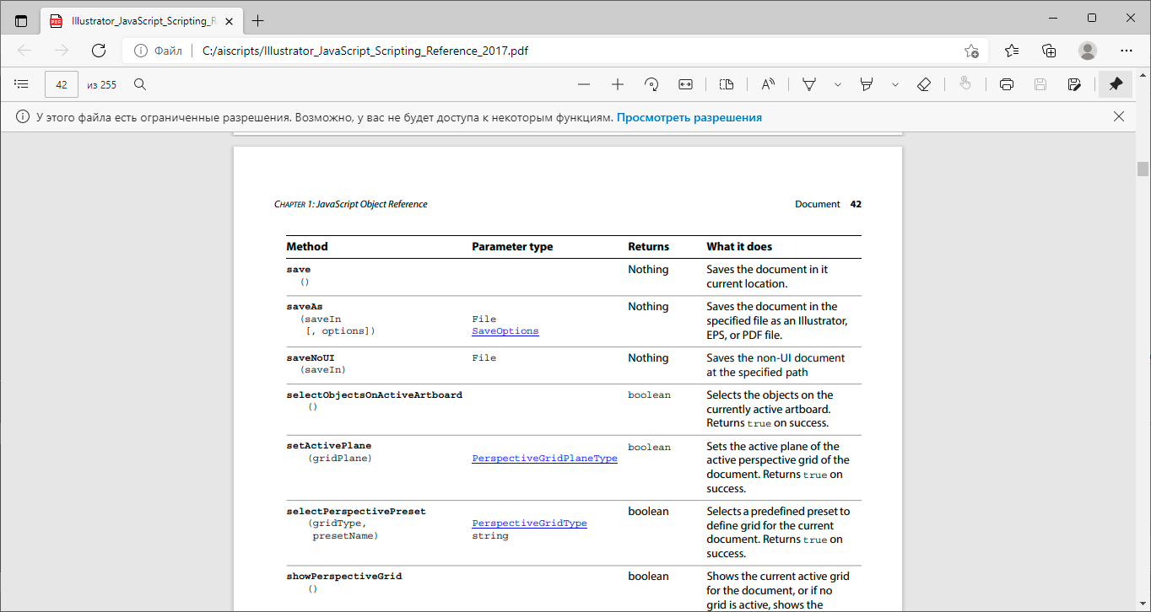Print the PDF document

click(x=1006, y=84)
